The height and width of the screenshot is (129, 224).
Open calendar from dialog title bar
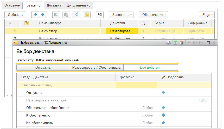point(182,43)
